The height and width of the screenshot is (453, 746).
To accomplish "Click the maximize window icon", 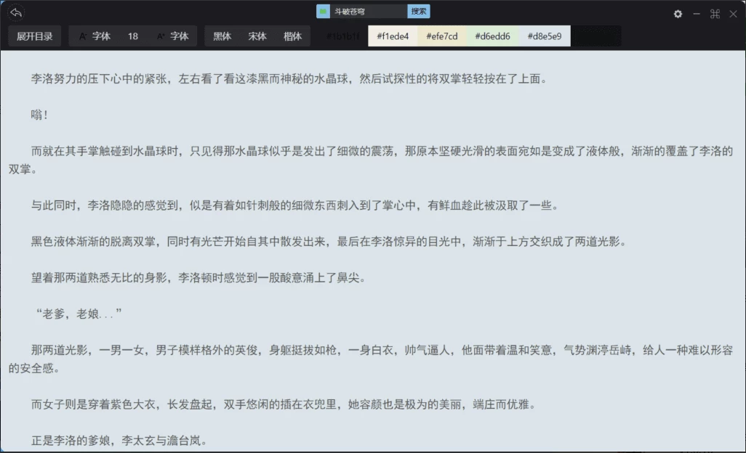I will point(715,14).
